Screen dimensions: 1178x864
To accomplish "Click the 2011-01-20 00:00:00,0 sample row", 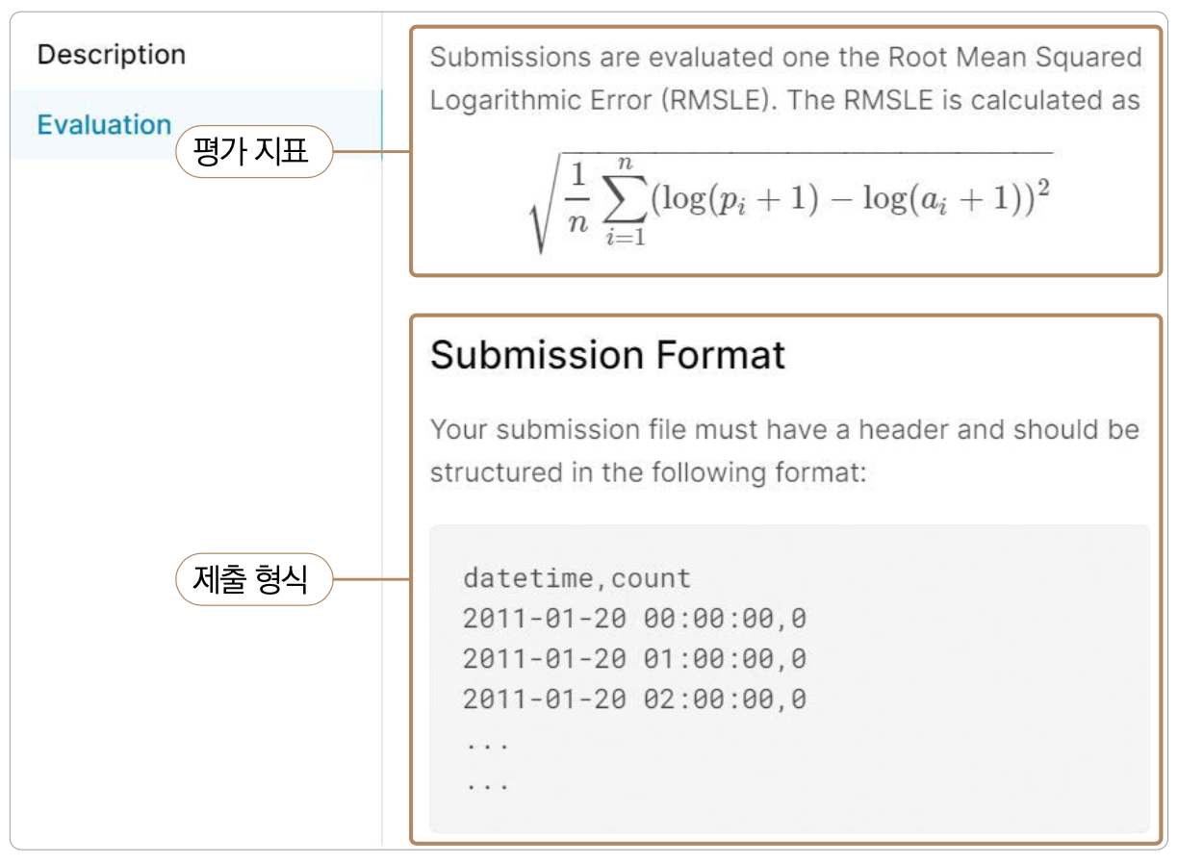I will [634, 619].
